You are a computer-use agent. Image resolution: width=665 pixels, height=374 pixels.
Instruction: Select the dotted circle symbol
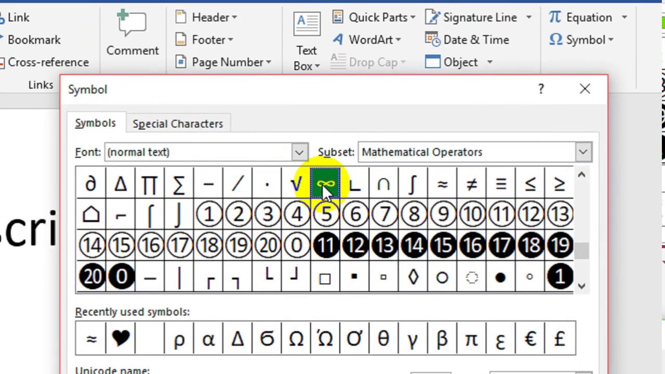click(472, 276)
